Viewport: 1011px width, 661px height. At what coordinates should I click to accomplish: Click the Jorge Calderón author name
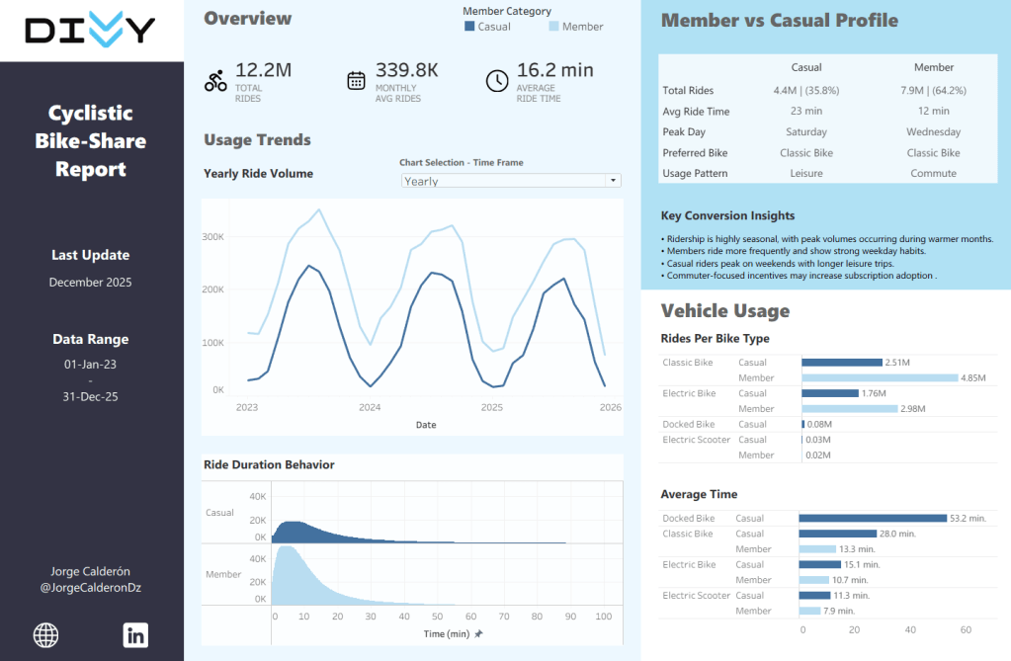pyautogui.click(x=91, y=571)
